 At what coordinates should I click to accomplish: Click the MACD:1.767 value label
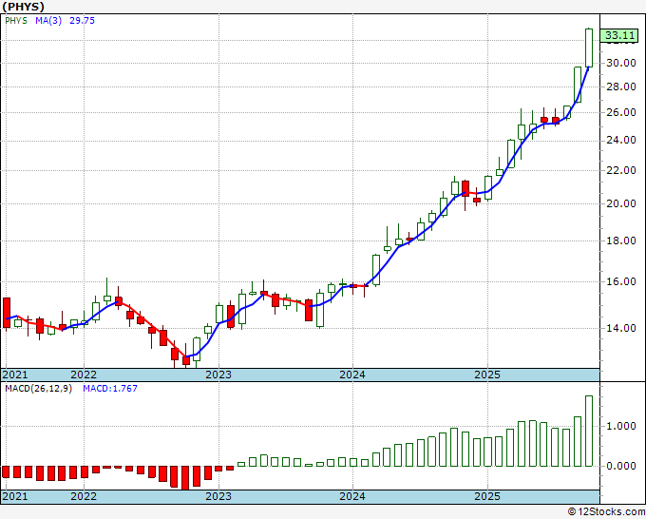[x=110, y=389]
